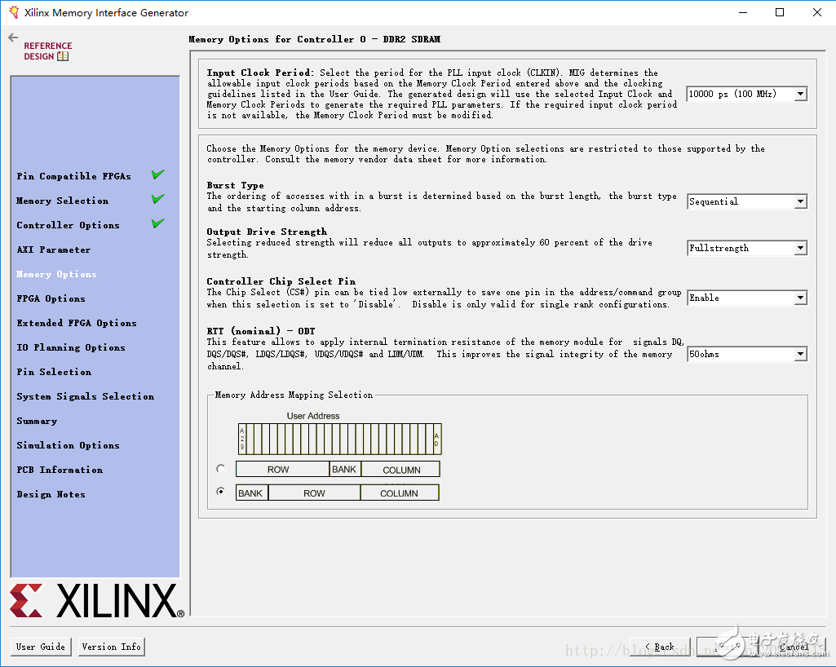The image size is (836, 667).
Task: Open the Reference Design book icon
Action: coord(63,57)
